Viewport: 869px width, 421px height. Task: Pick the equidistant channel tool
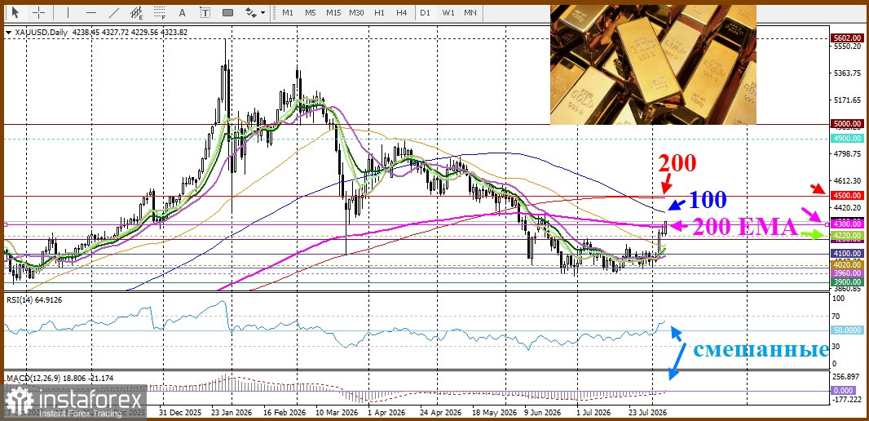[x=137, y=12]
